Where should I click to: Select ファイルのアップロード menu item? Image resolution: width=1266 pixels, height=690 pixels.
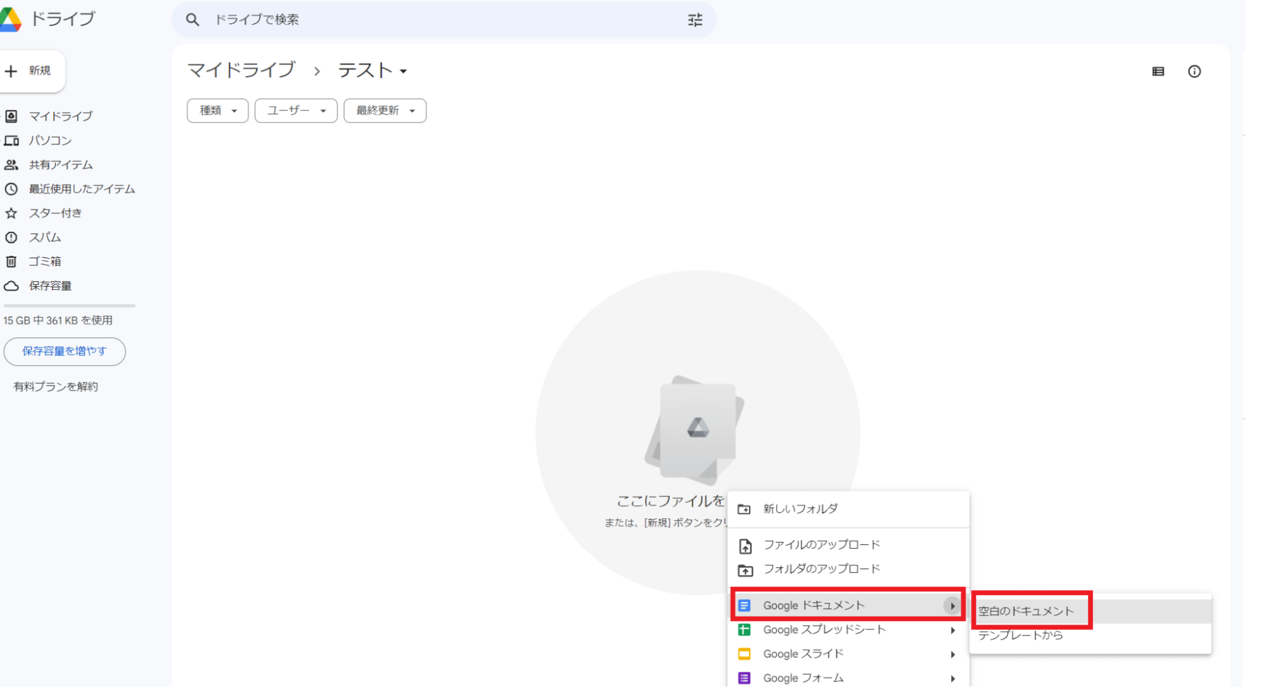[x=821, y=544]
